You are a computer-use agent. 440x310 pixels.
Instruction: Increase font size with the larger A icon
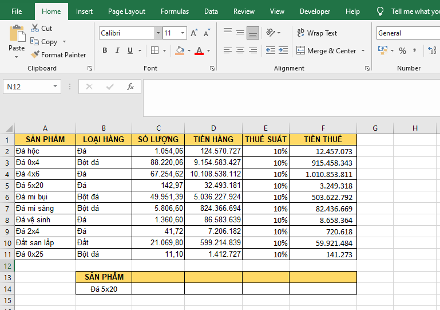(x=194, y=33)
